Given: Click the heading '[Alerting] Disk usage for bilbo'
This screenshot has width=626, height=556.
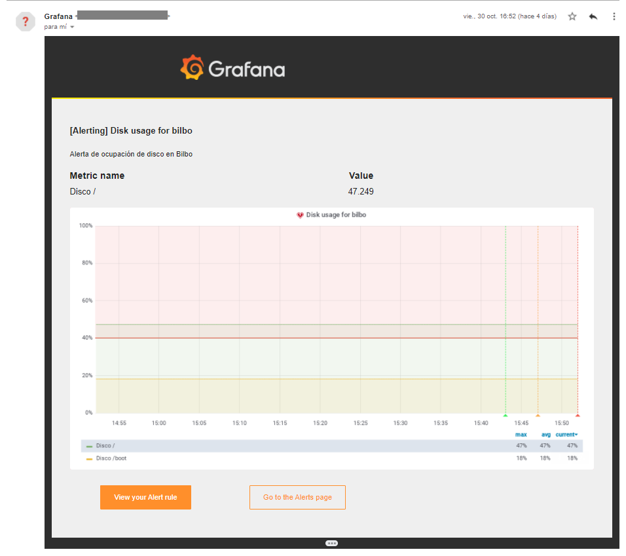Looking at the screenshot, I should (x=131, y=131).
